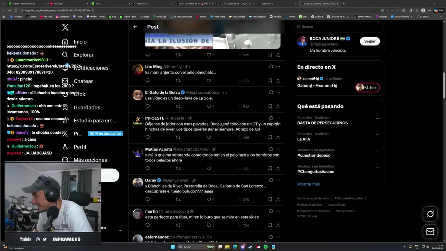Open messages floating envelope button

pyautogui.click(x=430, y=231)
